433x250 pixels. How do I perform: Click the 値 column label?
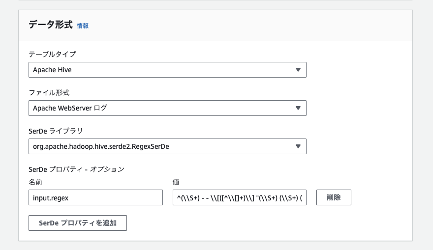click(176, 182)
